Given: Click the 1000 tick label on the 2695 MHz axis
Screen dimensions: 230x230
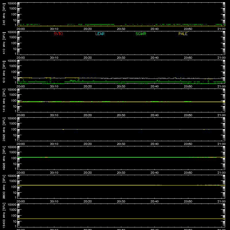Looking at the screenshot, I should [x=13, y=123].
